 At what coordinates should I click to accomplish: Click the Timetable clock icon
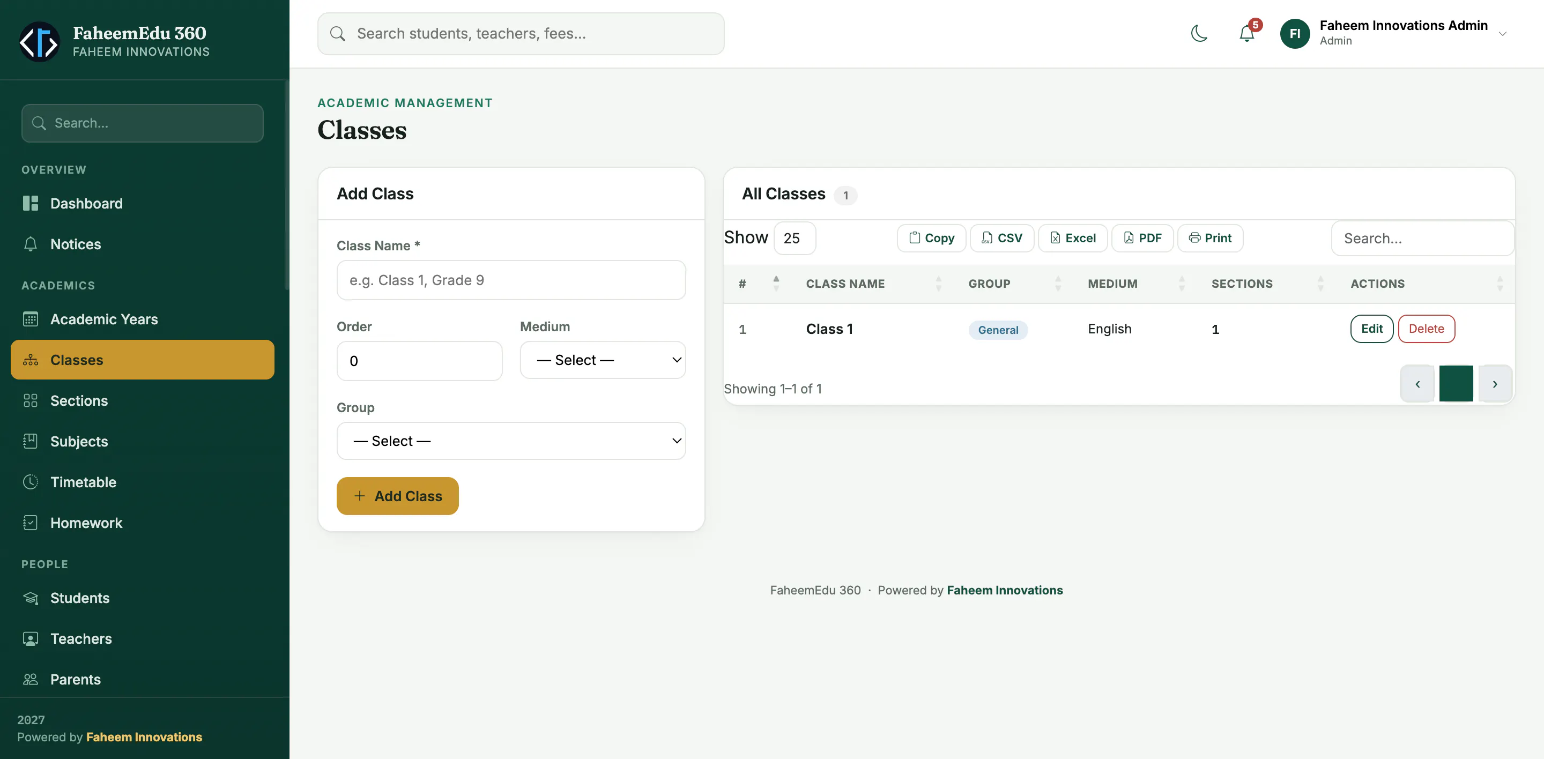point(31,482)
